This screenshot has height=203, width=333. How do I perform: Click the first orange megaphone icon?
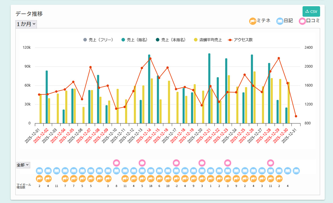pos(39,178)
